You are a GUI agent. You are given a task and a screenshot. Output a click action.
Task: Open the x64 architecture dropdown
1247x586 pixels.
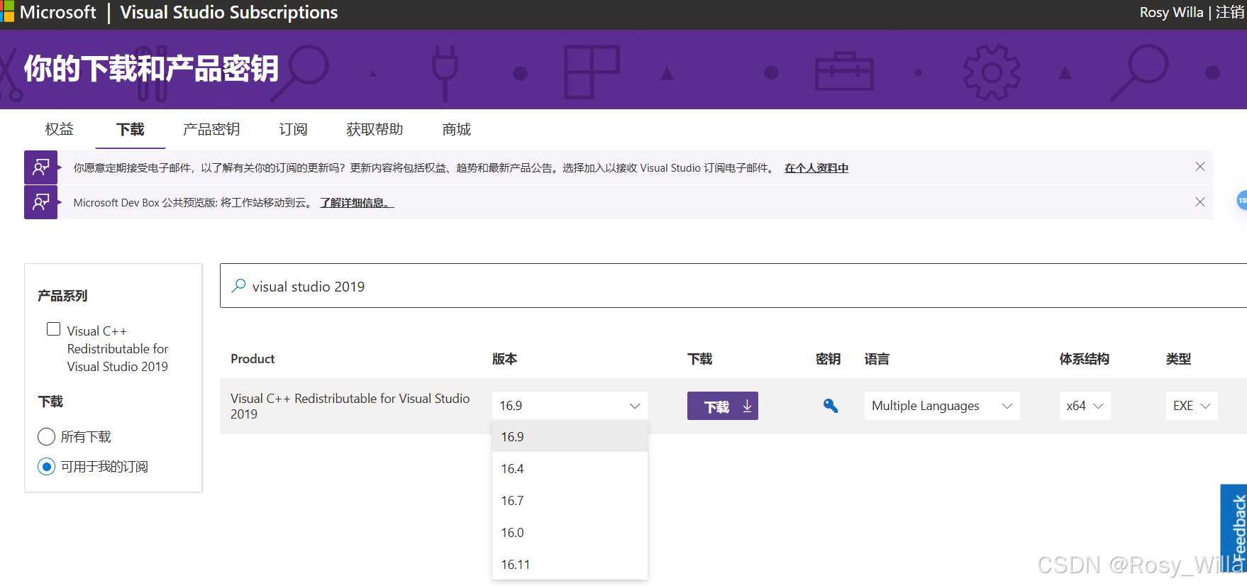click(x=1085, y=406)
